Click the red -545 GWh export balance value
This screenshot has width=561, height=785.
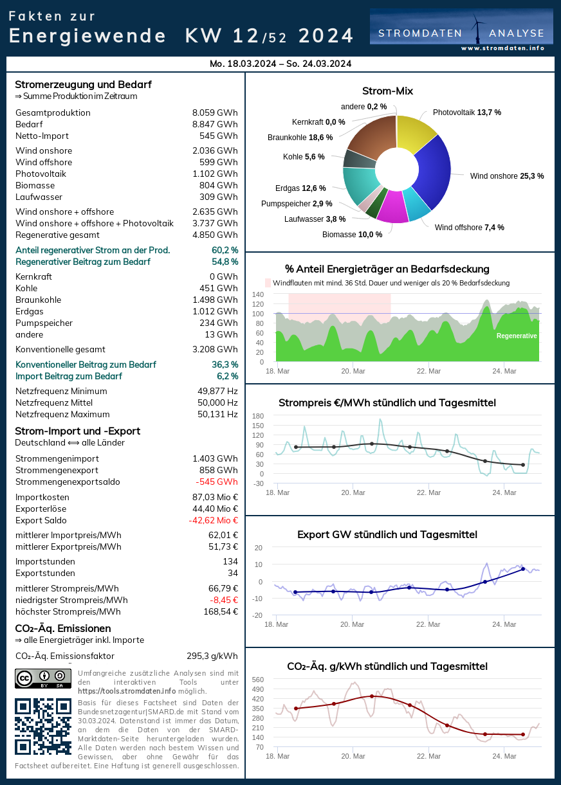(217, 482)
